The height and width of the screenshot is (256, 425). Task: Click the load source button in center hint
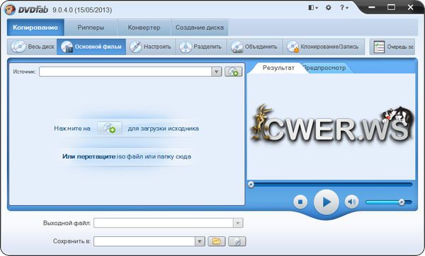pyautogui.click(x=110, y=128)
